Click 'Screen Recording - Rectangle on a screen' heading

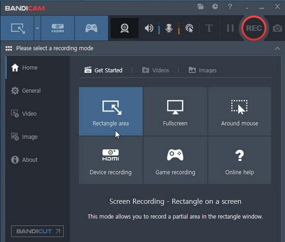coord(176,201)
